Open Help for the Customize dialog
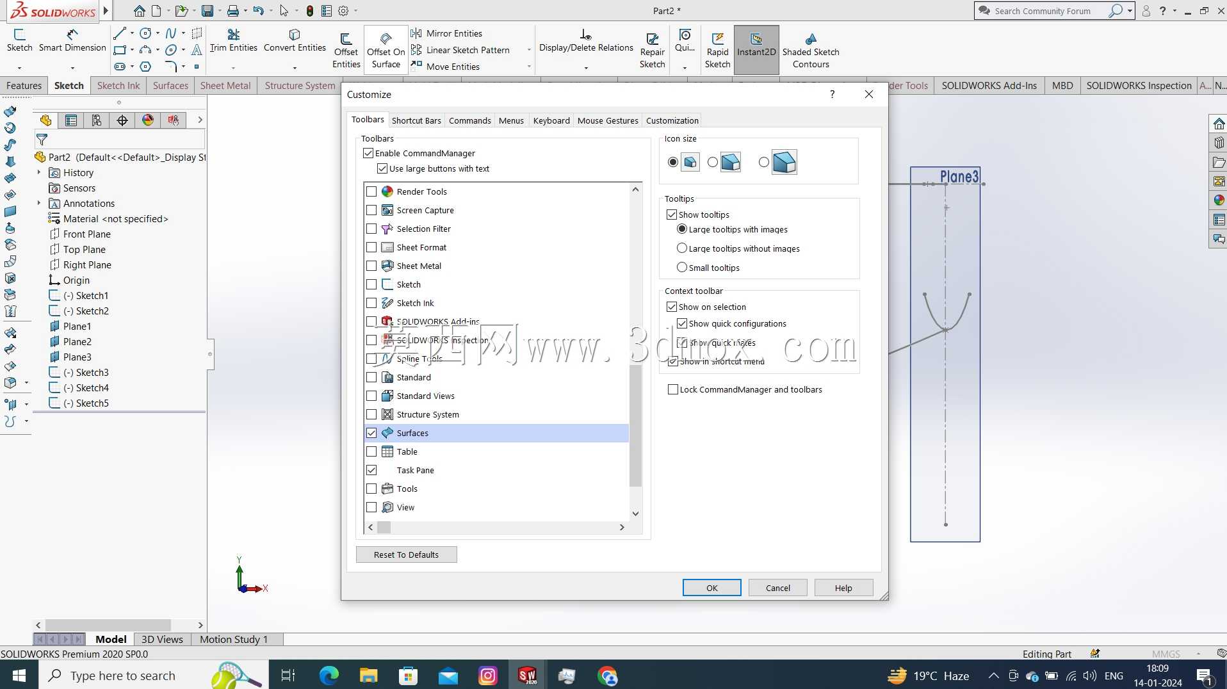This screenshot has width=1227, height=689. click(x=843, y=588)
